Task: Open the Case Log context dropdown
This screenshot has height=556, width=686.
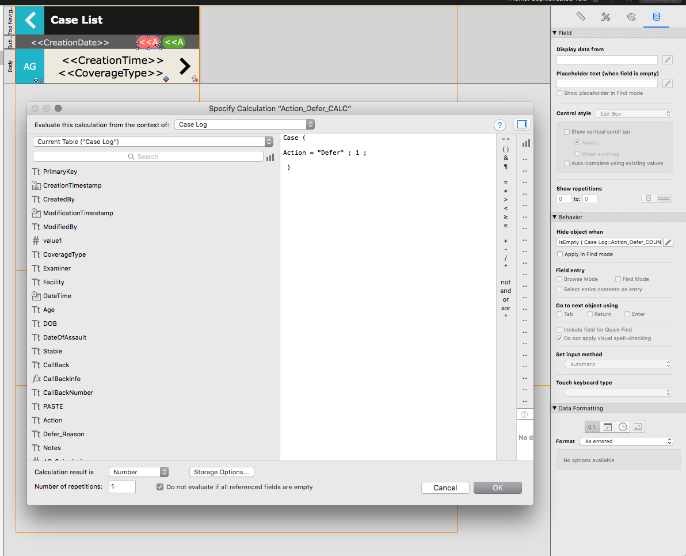Action: click(x=244, y=125)
